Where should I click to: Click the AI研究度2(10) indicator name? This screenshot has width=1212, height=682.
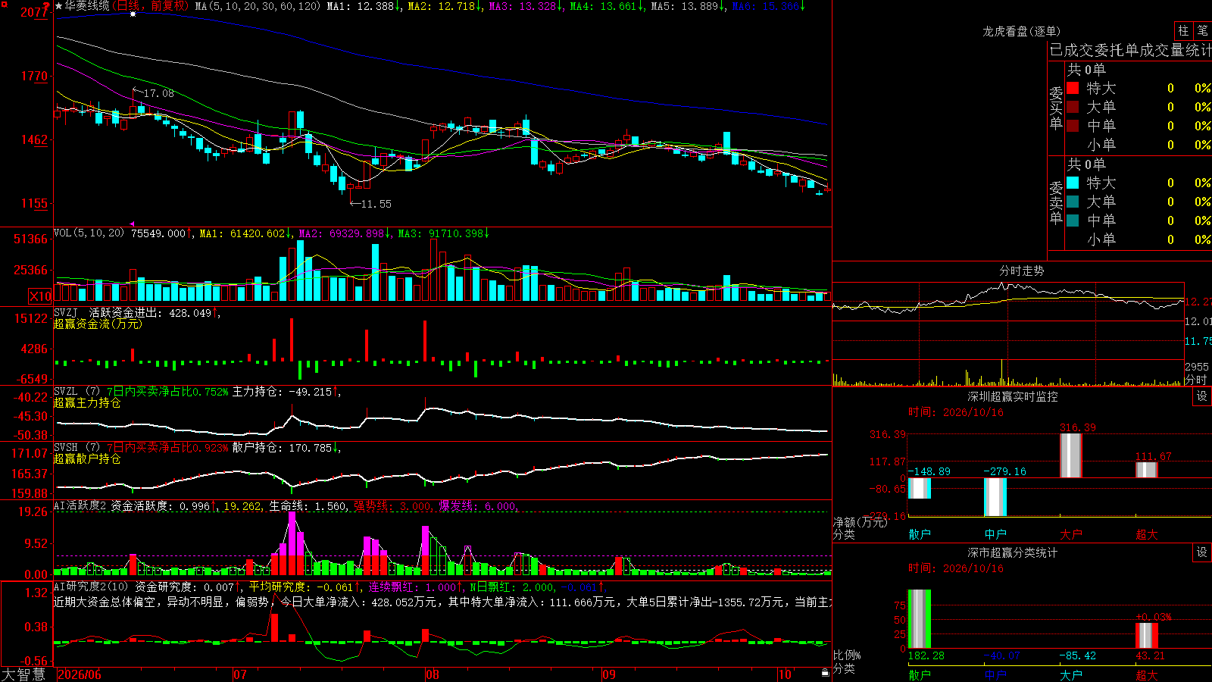91,587
